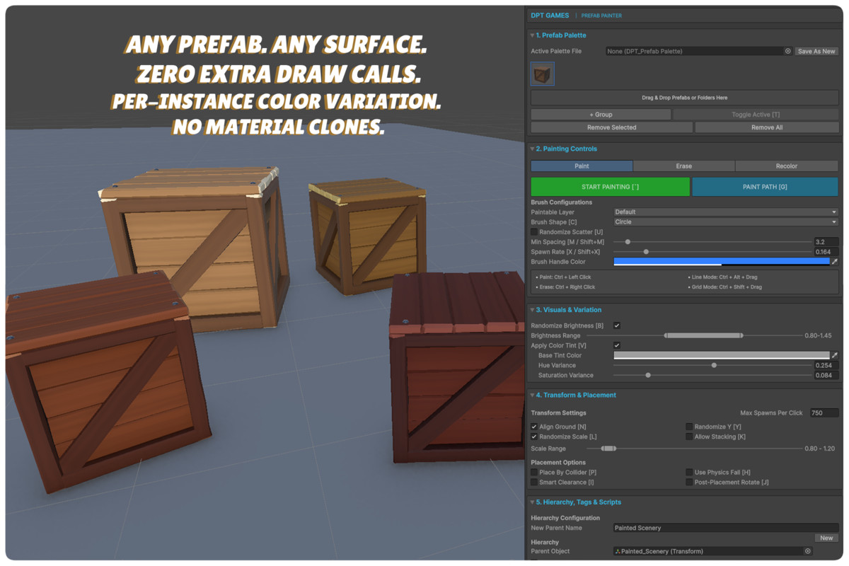Click Save As New button
This screenshot has height=566, width=849.
pos(816,51)
